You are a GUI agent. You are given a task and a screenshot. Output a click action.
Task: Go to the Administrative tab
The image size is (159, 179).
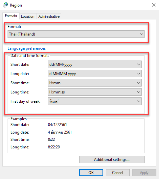pos(49,16)
